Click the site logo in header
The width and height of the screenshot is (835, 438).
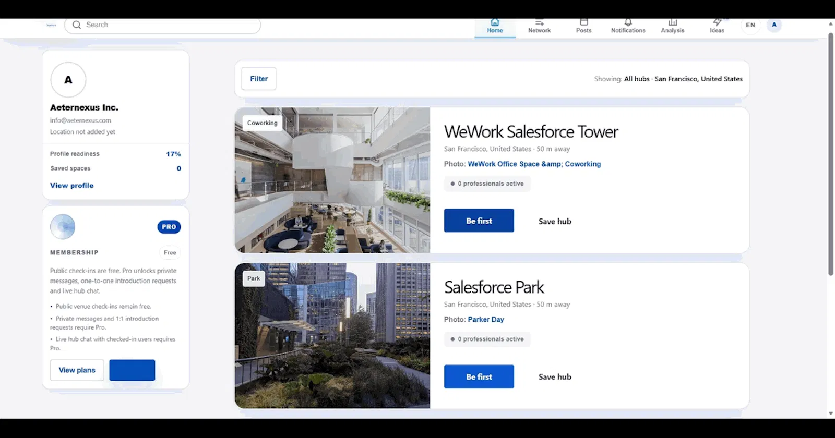pyautogui.click(x=51, y=25)
